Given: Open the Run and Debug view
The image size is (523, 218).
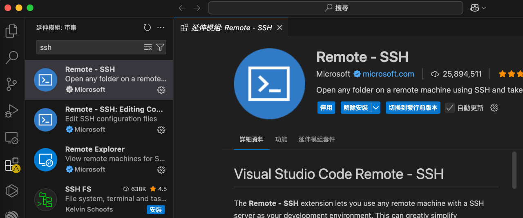Looking at the screenshot, I should pyautogui.click(x=11, y=111).
